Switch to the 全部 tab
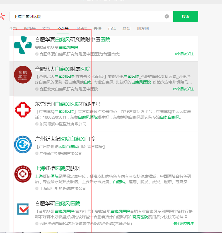This screenshot has width=222, height=233. click(x=13, y=29)
